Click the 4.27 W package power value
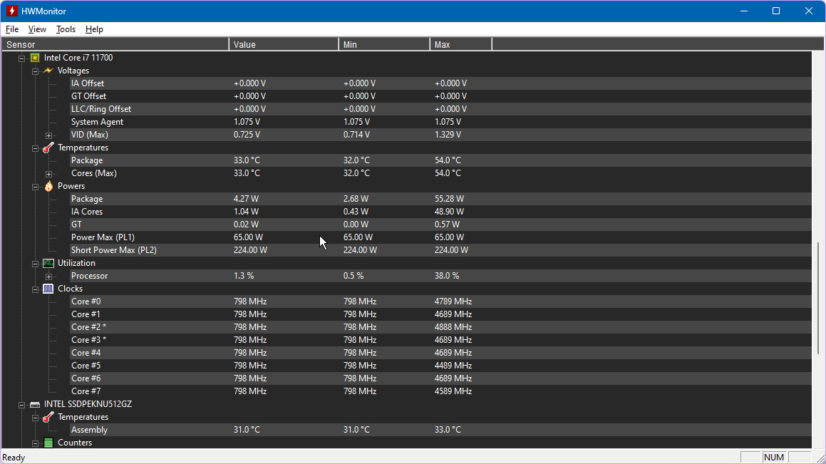The image size is (826, 464). pyautogui.click(x=246, y=199)
